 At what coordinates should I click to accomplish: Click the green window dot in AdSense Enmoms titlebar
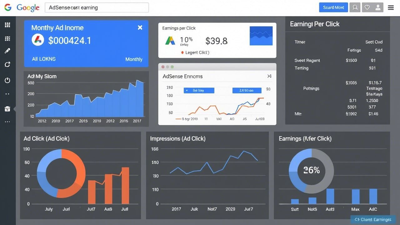tap(172, 67)
